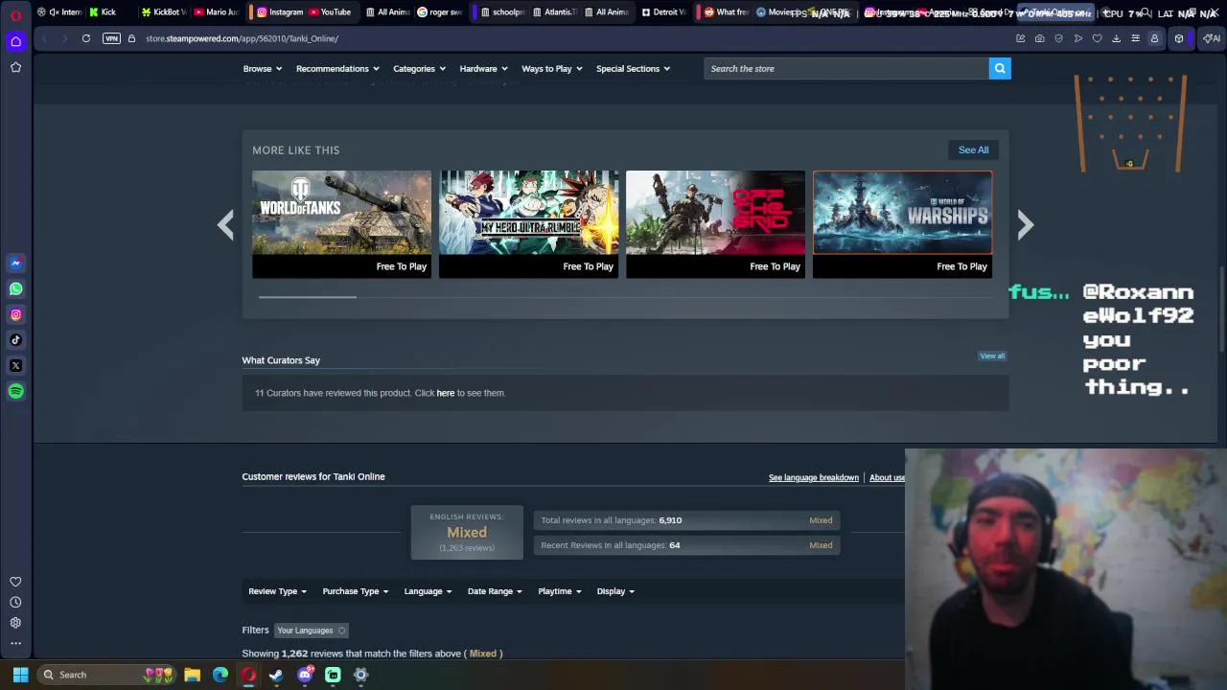This screenshot has width=1227, height=690.
Task: Click the Steam store search magnifier button
Action: point(1000,68)
